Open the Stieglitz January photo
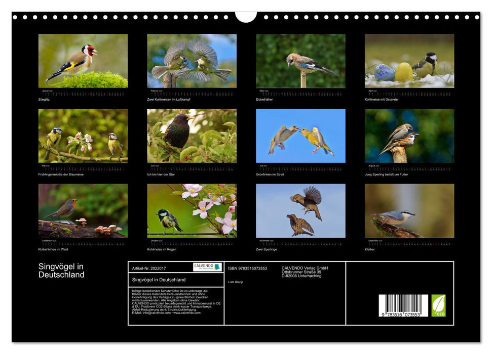Viewport: 492px width, 354px height. point(83,61)
